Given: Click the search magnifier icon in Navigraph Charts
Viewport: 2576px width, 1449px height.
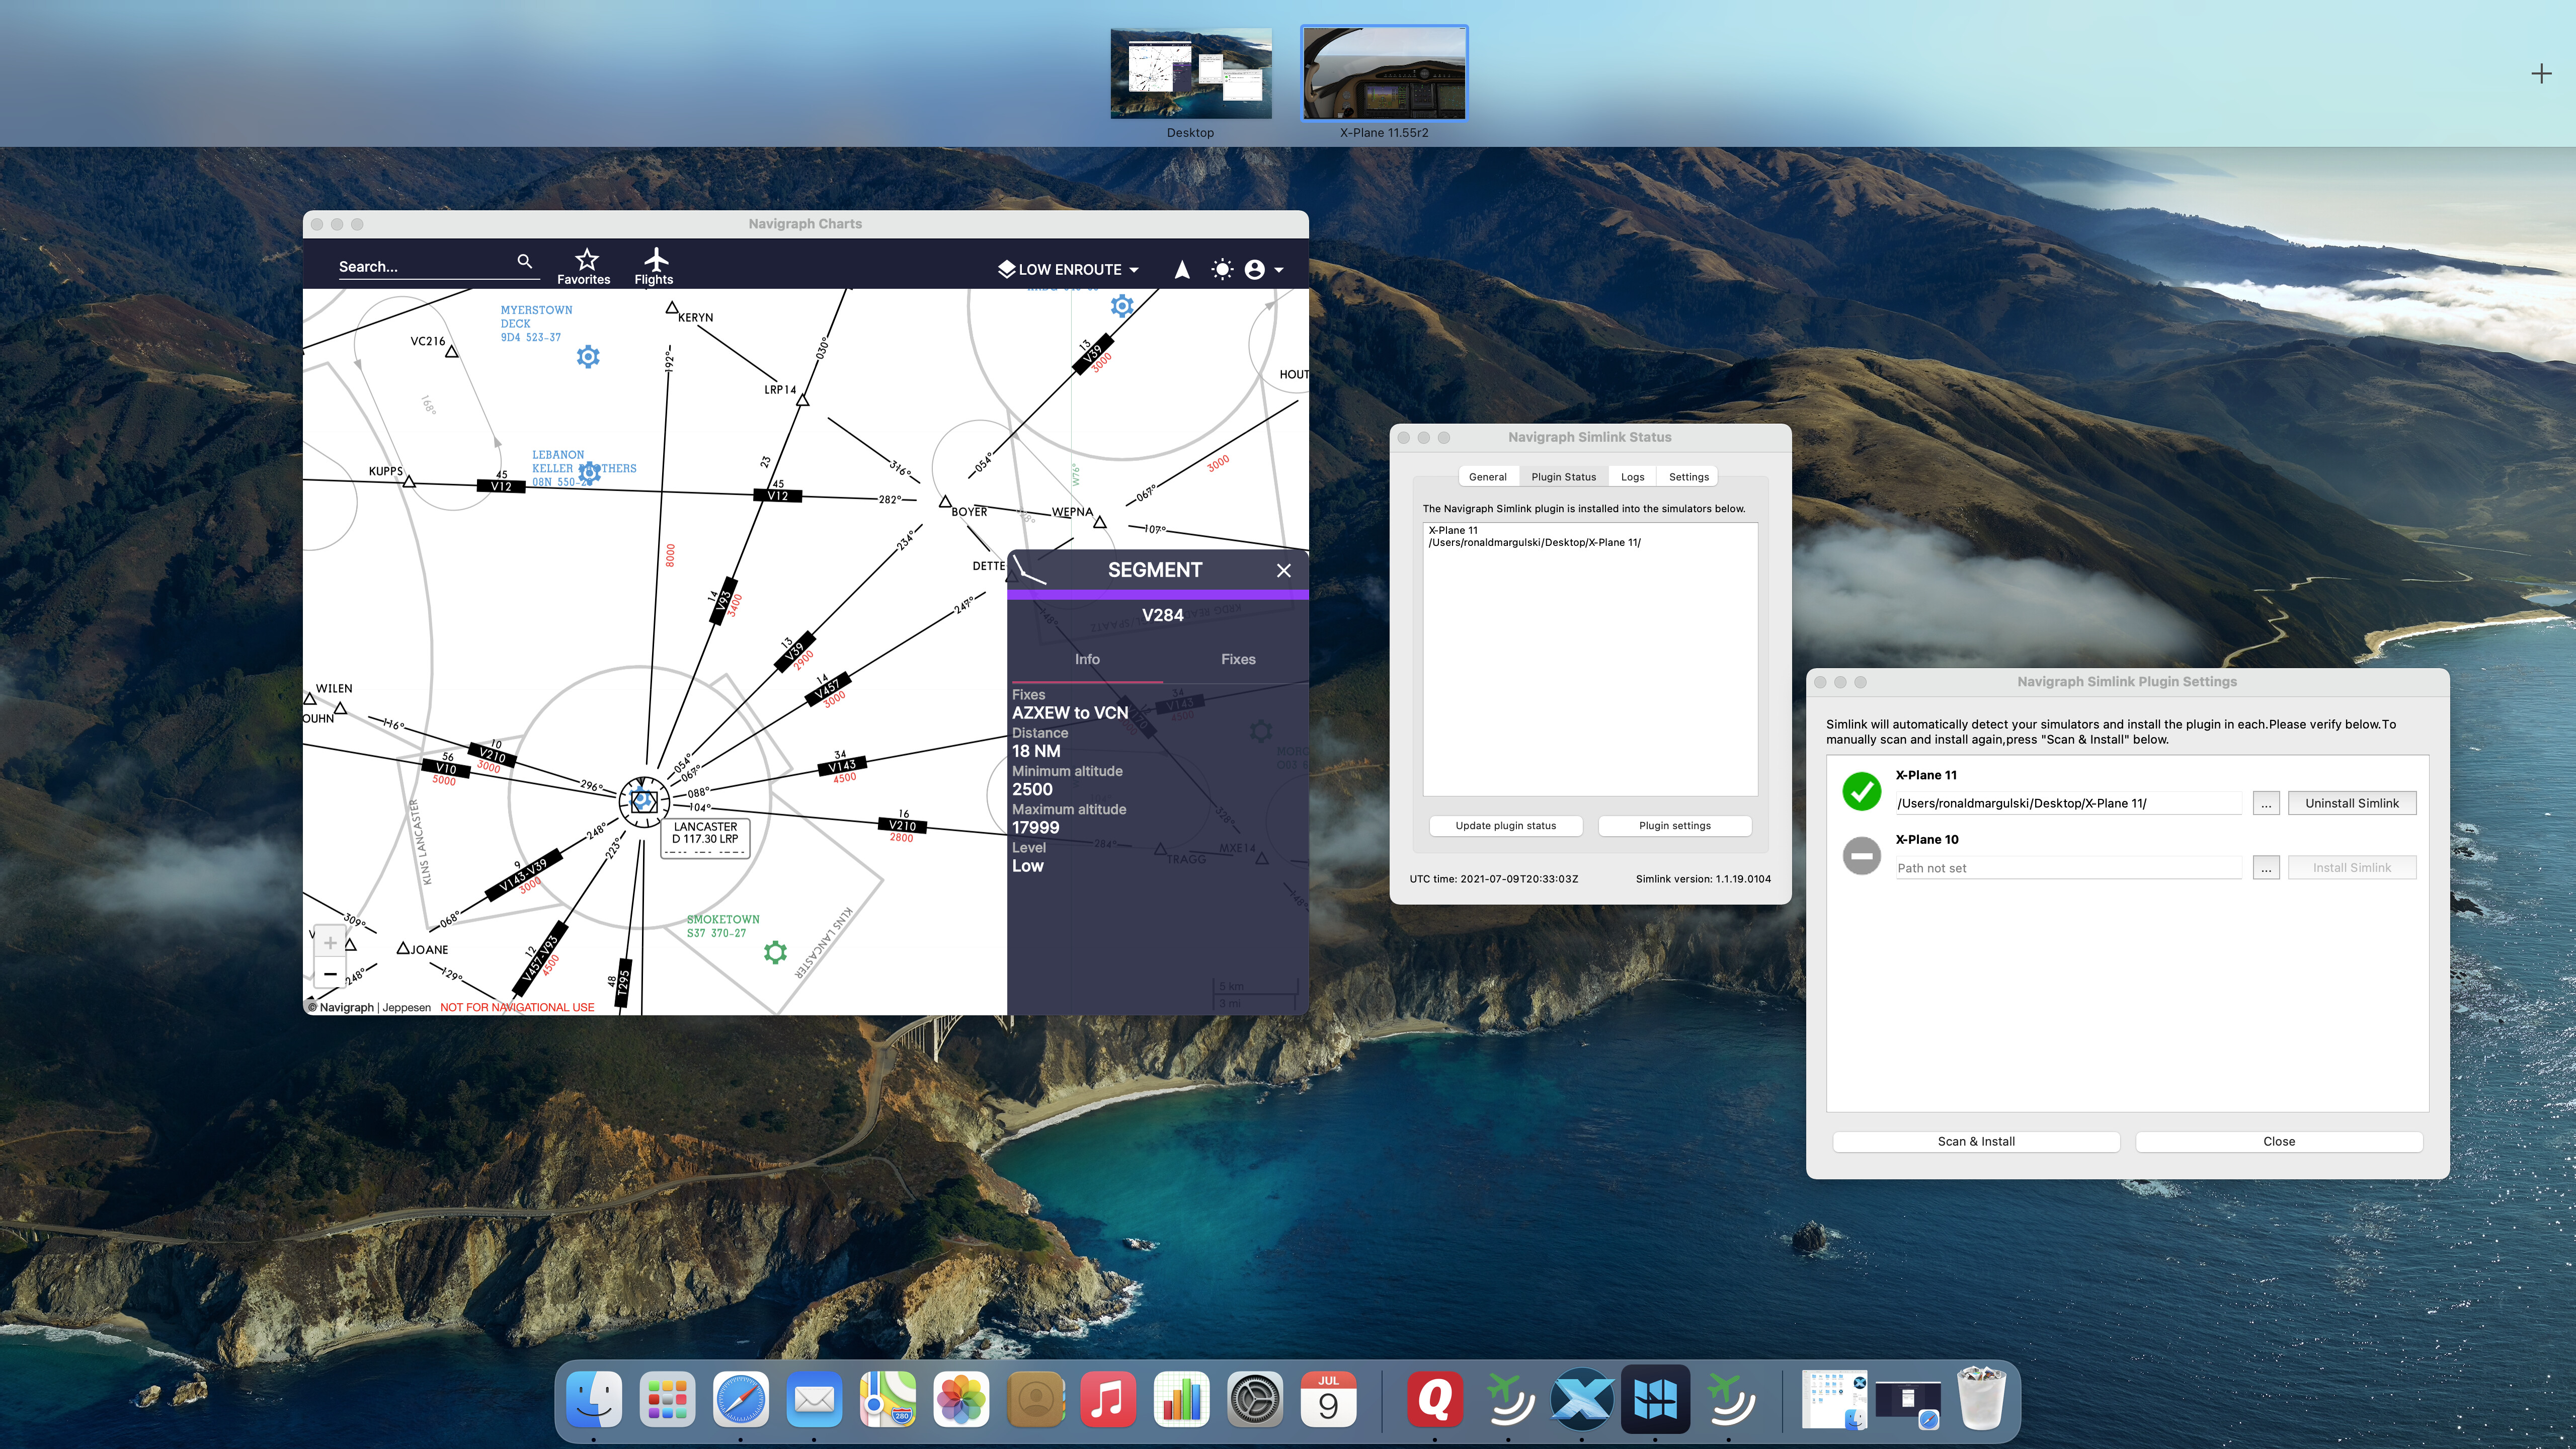Looking at the screenshot, I should coord(524,262).
